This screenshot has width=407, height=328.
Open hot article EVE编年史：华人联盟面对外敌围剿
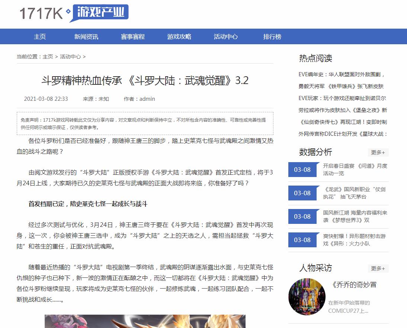coord(341,74)
